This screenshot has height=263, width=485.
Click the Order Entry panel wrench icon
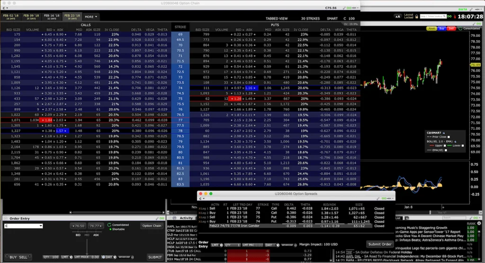pos(157,219)
